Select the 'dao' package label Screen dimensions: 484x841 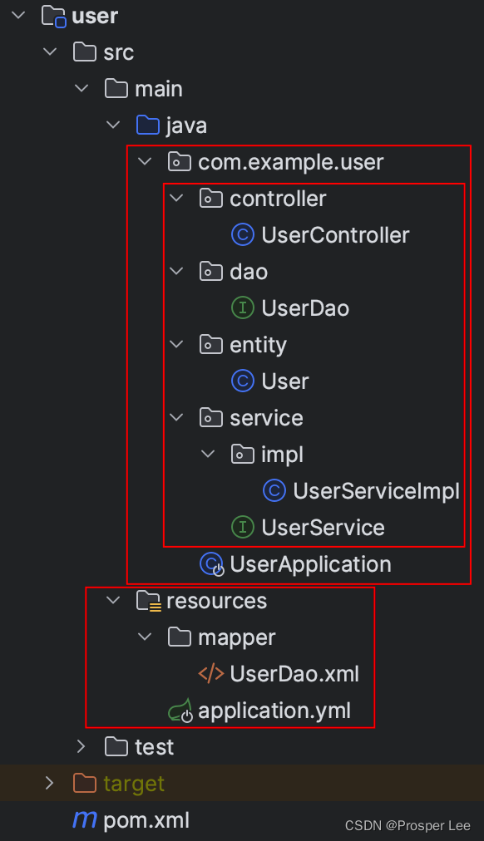click(249, 272)
